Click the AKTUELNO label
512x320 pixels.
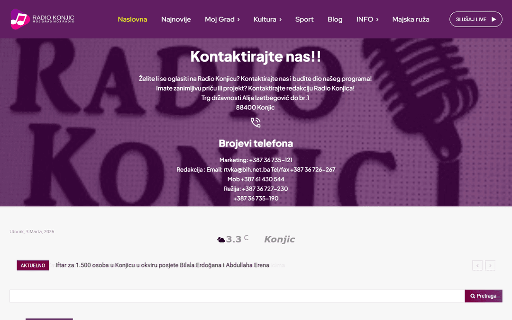click(x=33, y=265)
